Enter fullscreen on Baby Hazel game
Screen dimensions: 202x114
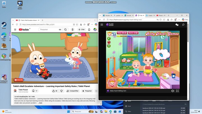click(177, 91)
